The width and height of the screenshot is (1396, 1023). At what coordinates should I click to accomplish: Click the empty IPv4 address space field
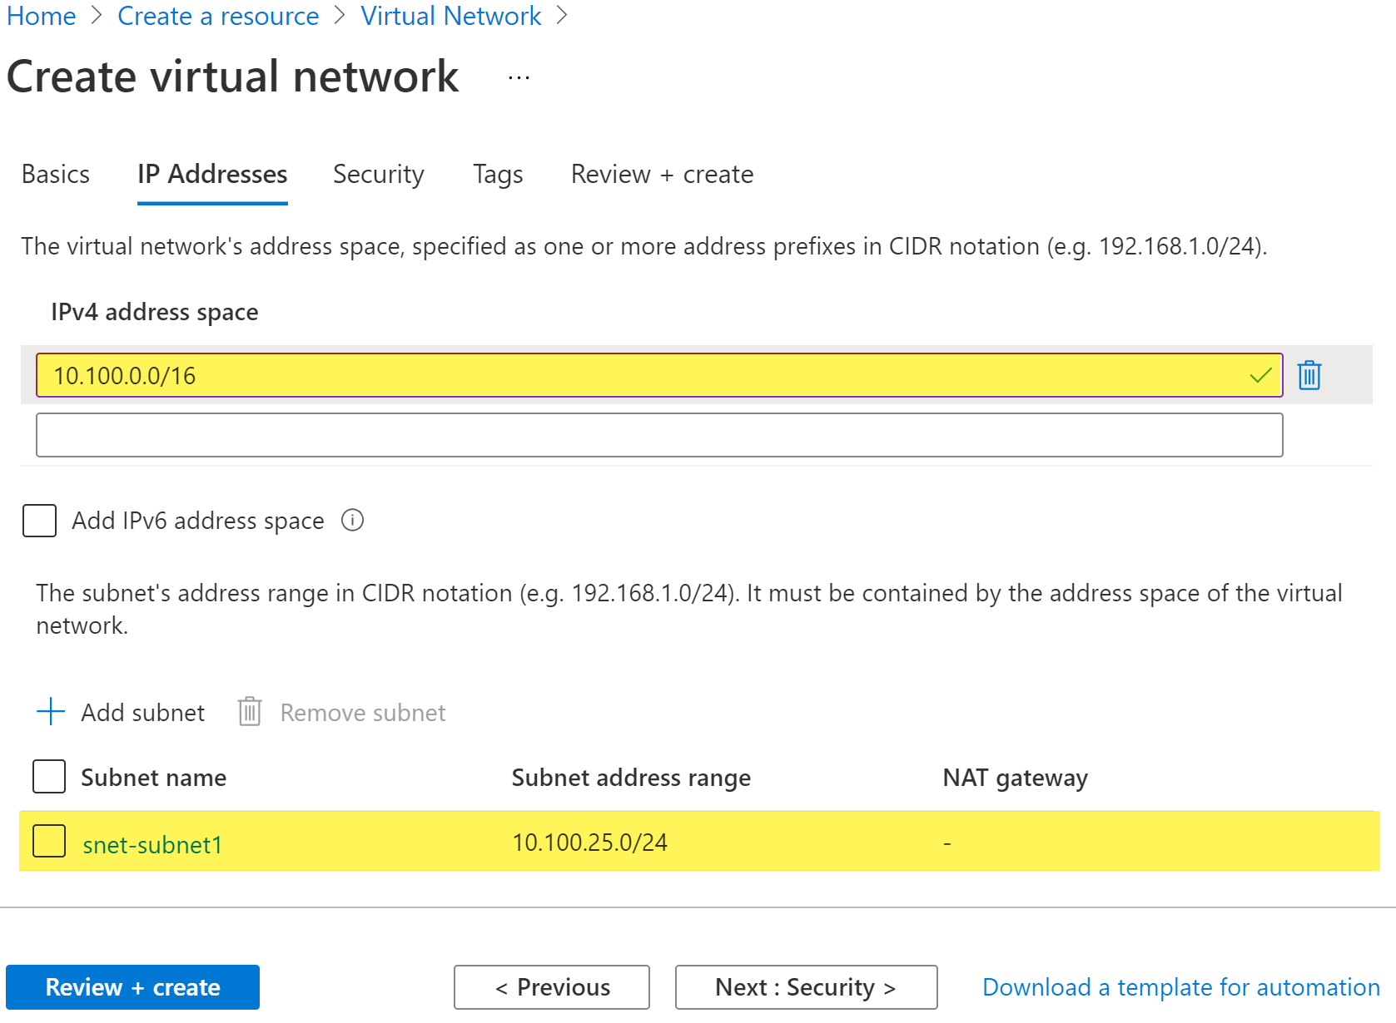pos(659,435)
